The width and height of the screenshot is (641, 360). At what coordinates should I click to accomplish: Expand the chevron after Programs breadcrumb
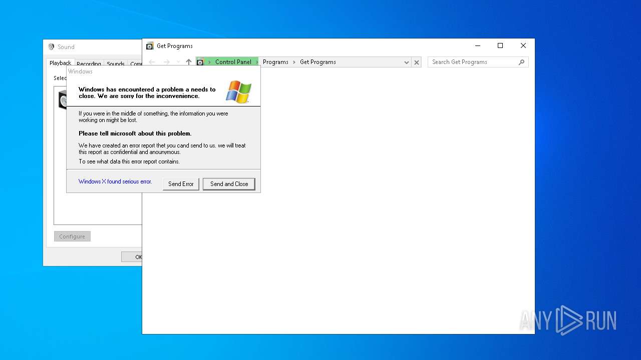pos(294,62)
